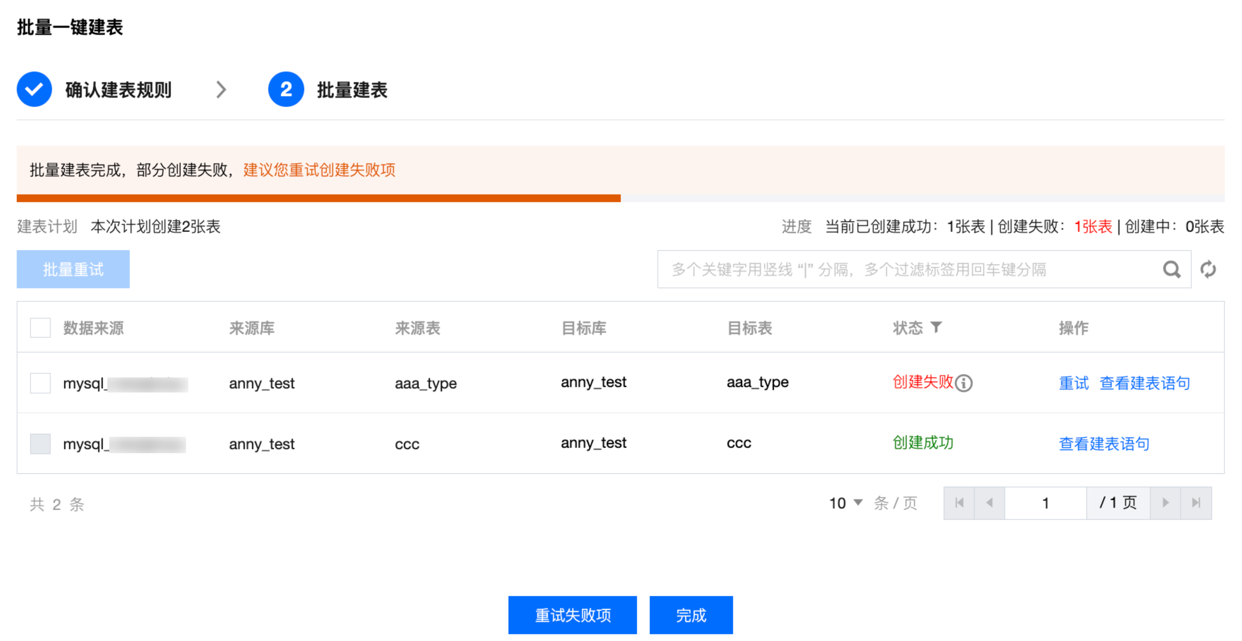Screen dimensions: 1242x641
Task: Click the refresh icon beside search box
Action: (1207, 269)
